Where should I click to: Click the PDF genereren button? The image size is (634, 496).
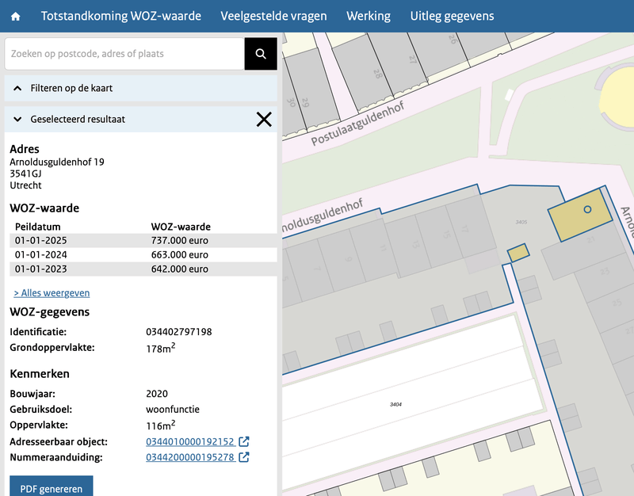52,487
